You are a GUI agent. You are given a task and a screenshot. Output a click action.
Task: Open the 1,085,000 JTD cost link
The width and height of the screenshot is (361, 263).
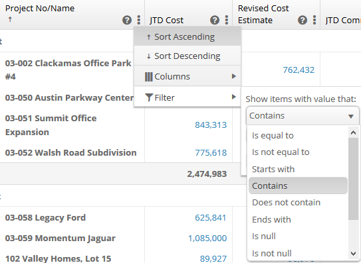click(x=207, y=238)
